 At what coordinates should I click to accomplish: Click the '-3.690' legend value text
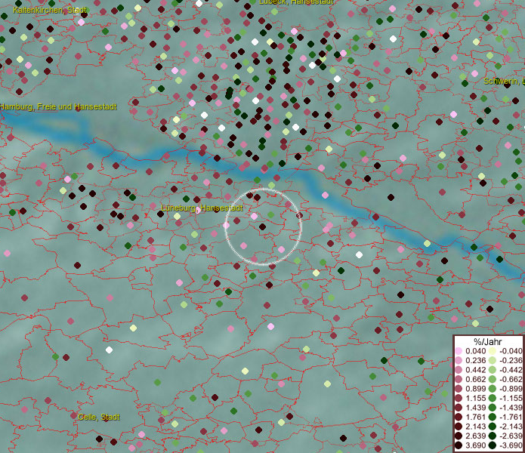click(511, 445)
